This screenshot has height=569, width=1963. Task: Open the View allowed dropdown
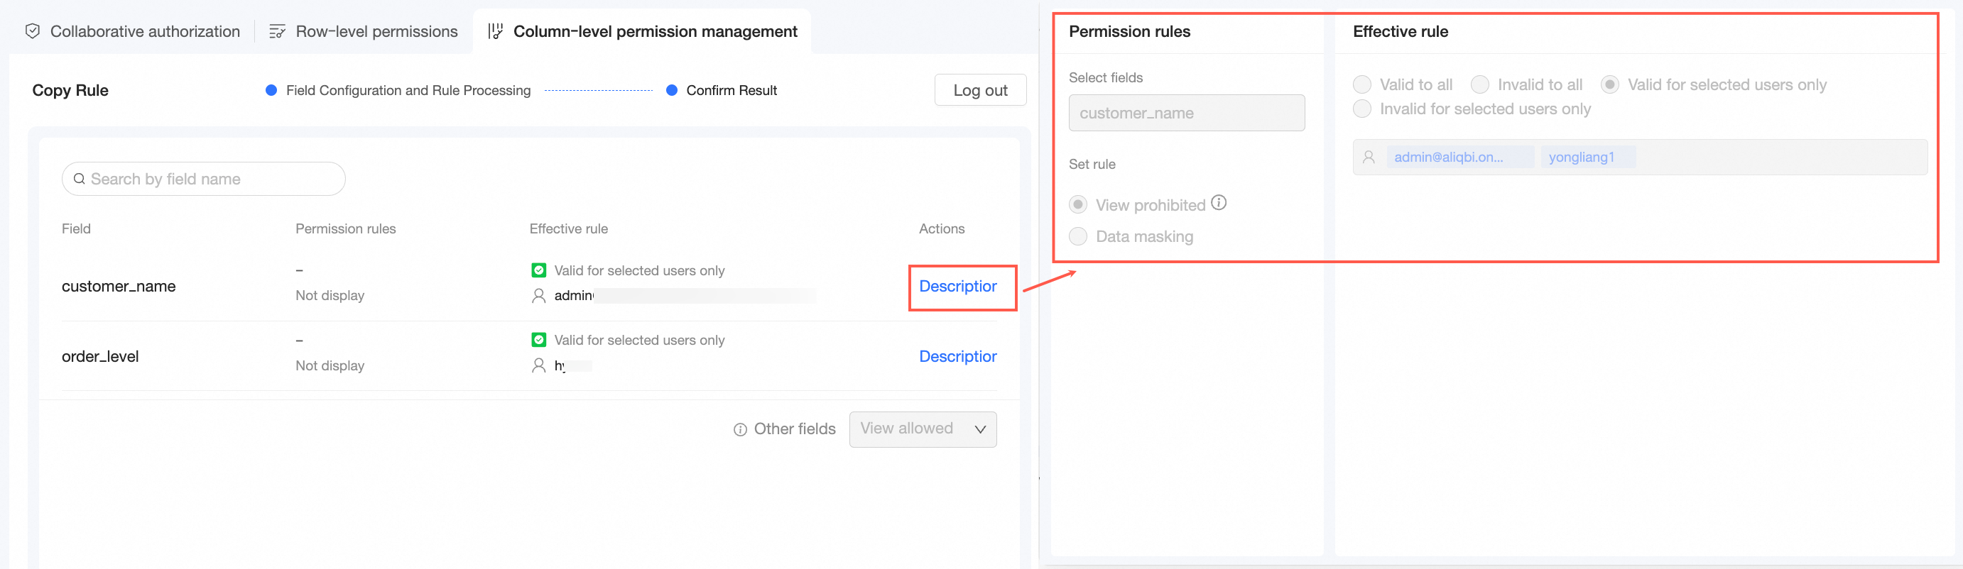(x=922, y=429)
